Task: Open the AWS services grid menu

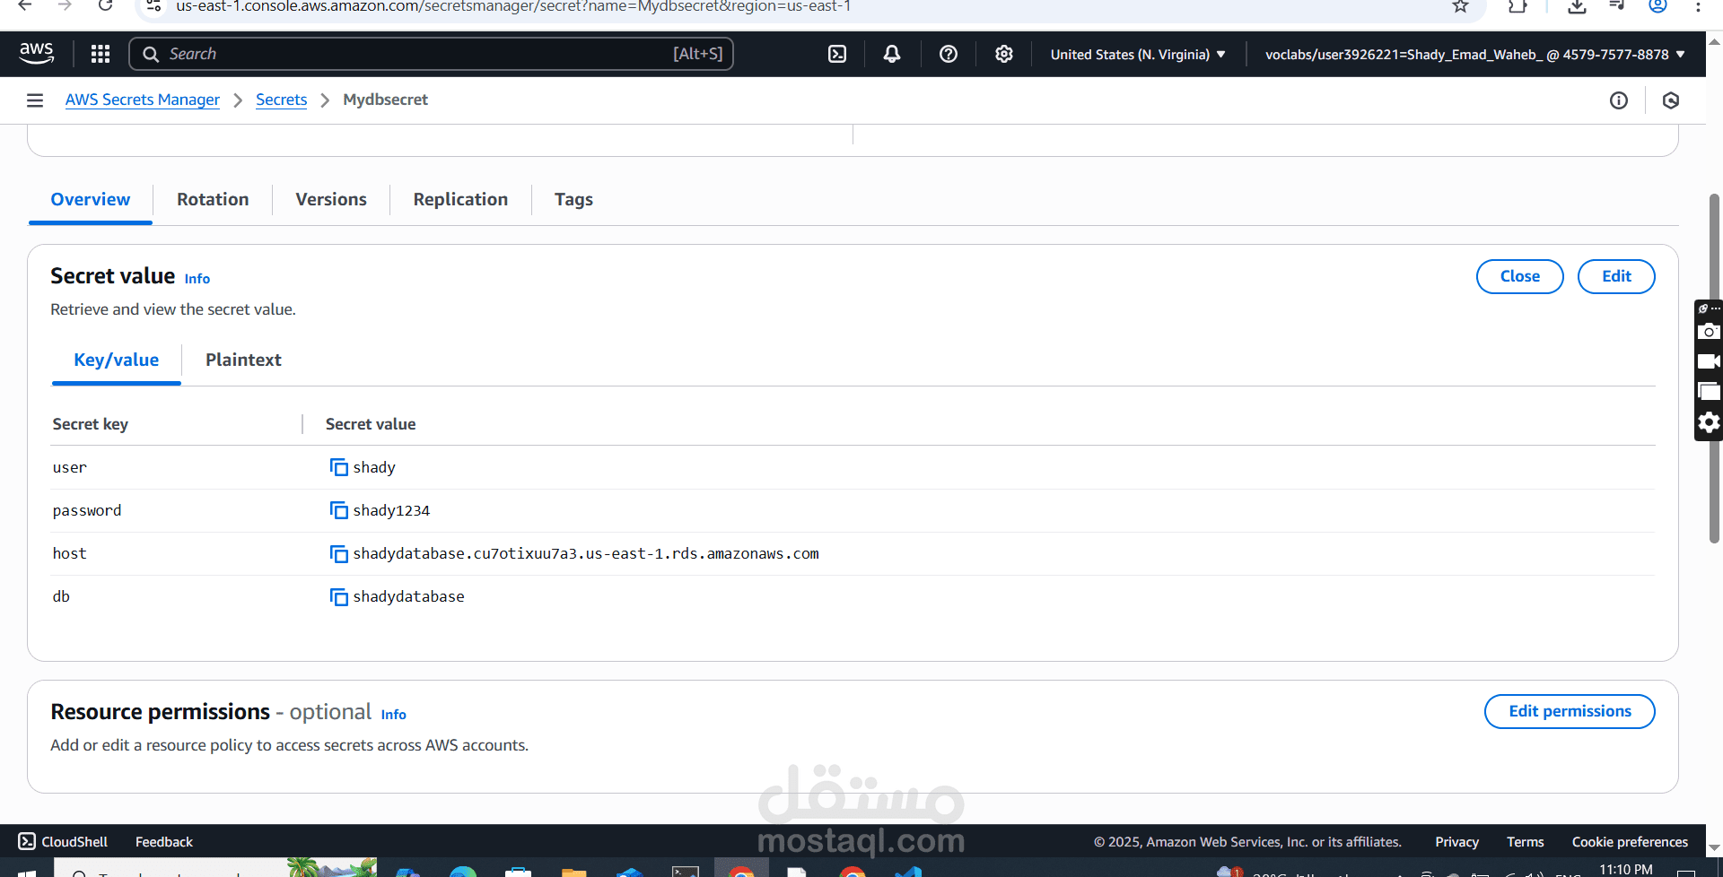Action: (x=101, y=54)
